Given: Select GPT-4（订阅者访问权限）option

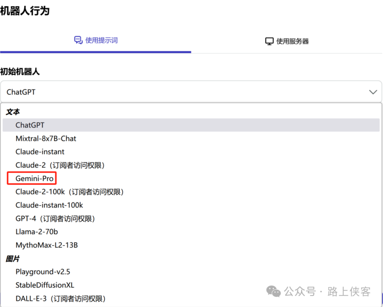Looking at the screenshot, I should click(x=191, y=218).
